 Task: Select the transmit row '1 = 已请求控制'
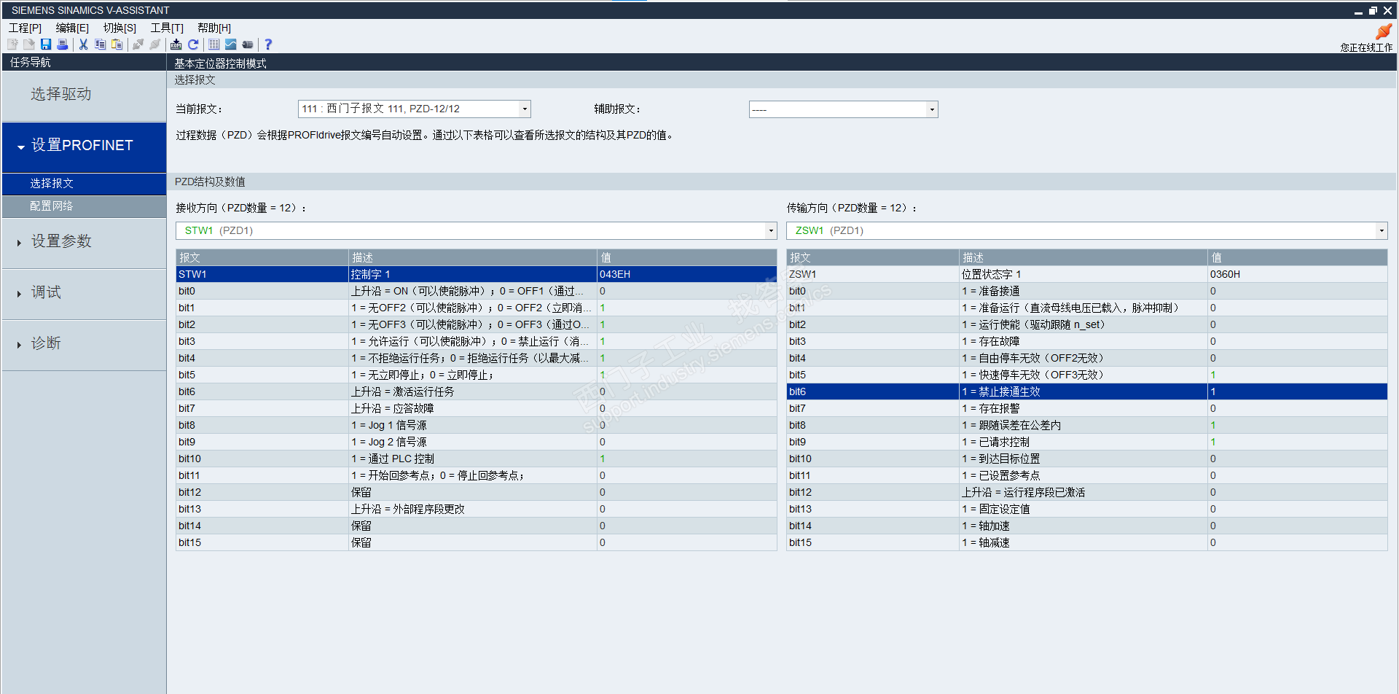1086,442
